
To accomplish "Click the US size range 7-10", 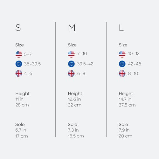I will pos(82,53).
